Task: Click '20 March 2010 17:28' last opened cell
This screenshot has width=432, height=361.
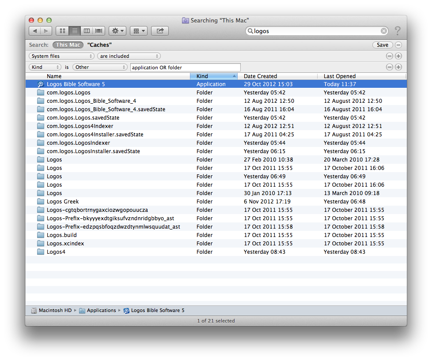Action: click(x=352, y=160)
